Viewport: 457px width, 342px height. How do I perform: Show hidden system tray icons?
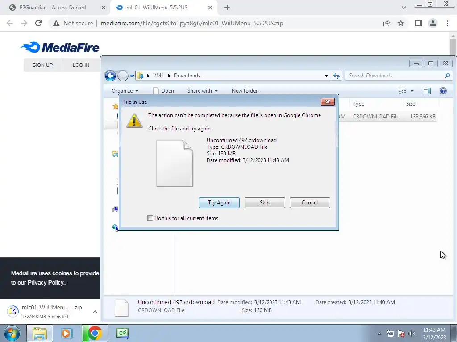379,334
